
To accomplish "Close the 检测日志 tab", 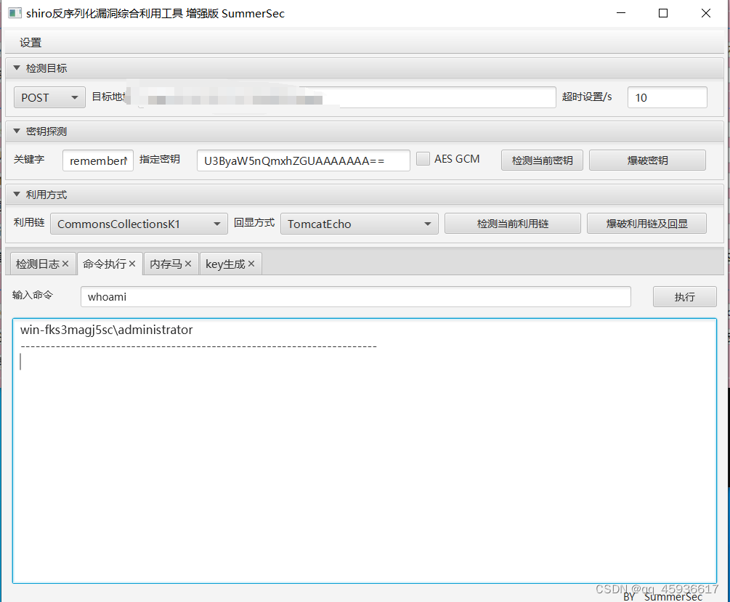I will (65, 264).
